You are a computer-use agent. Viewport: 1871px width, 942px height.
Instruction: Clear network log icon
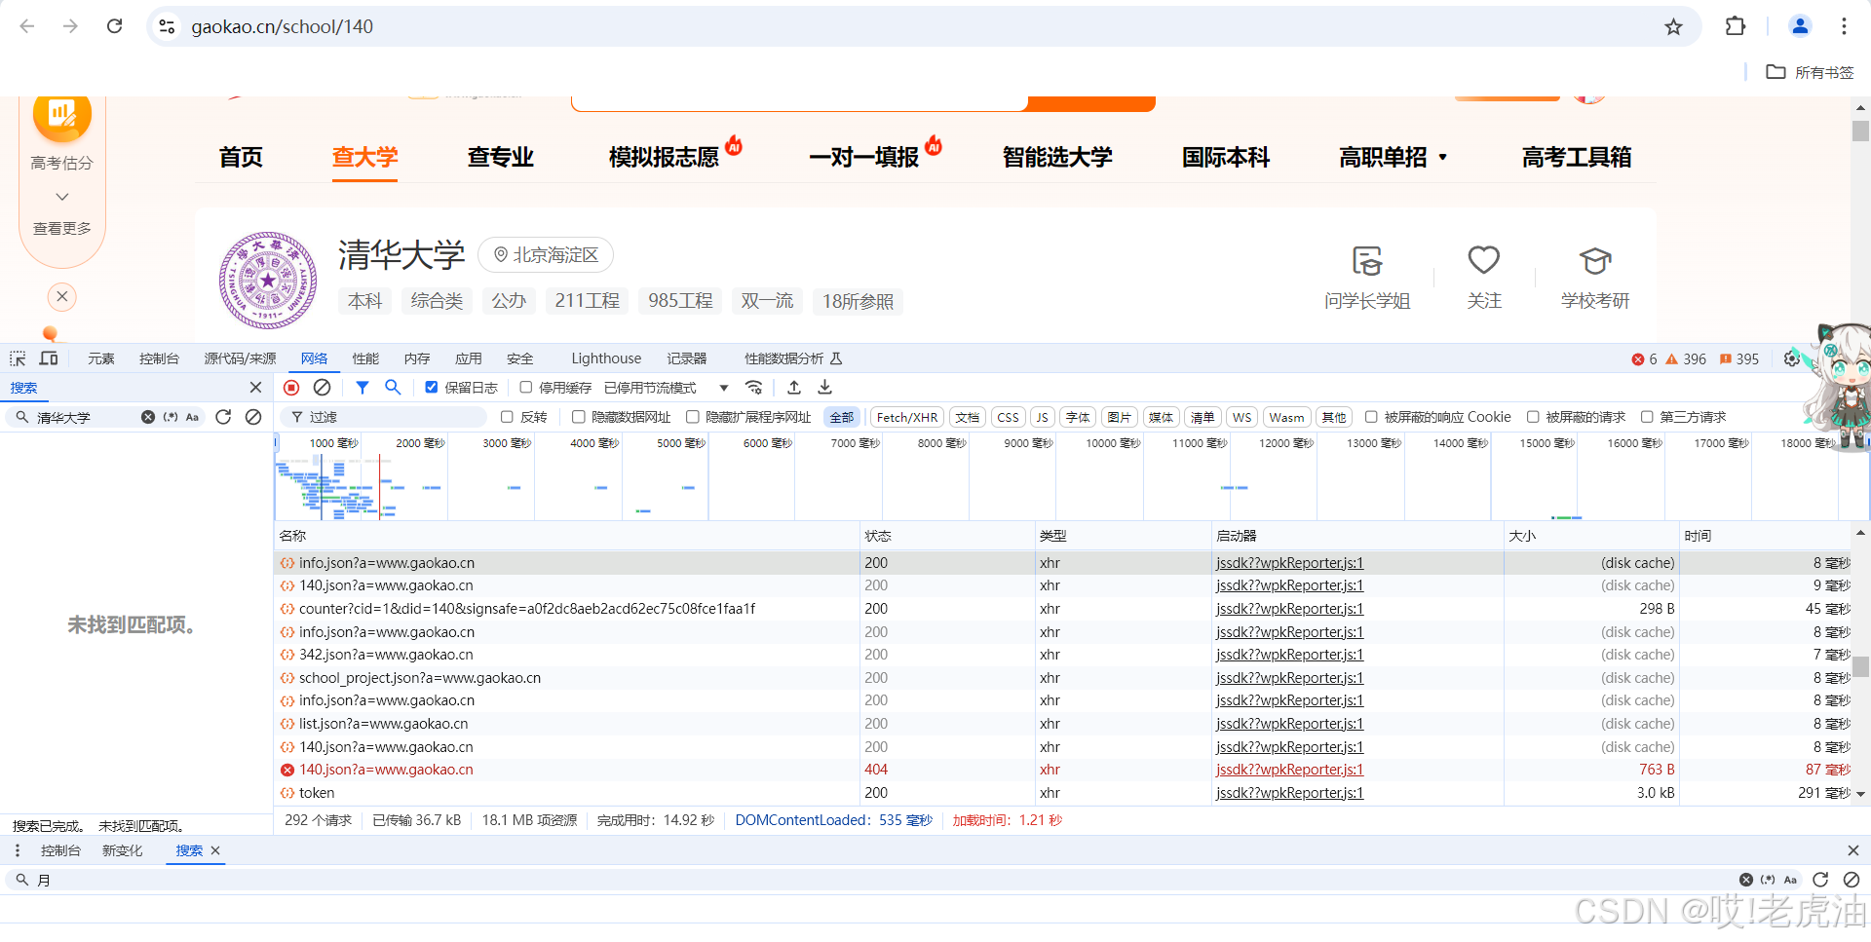322,388
